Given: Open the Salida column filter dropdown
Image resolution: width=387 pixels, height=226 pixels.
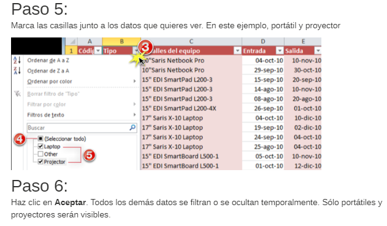Looking at the screenshot, I should (x=318, y=51).
